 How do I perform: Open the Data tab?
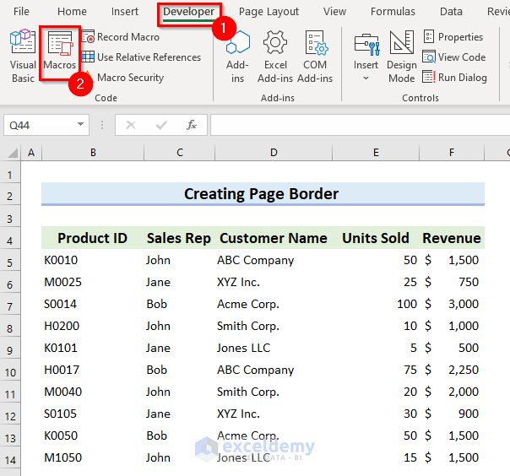(451, 12)
